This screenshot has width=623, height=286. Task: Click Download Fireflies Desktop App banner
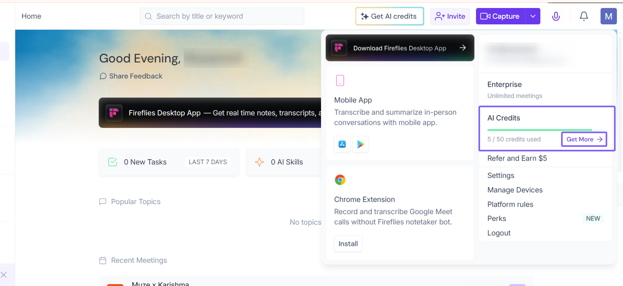400,48
